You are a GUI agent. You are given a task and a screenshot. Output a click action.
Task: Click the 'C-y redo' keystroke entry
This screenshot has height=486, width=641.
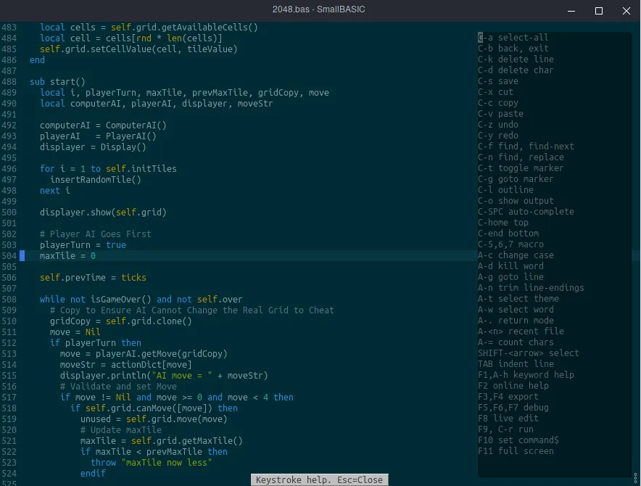(x=498, y=136)
